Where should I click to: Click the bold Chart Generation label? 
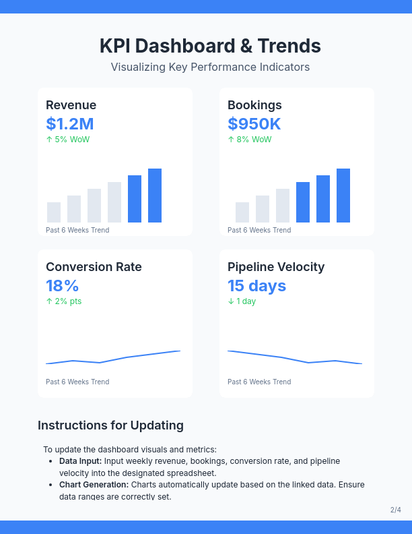coord(94,484)
